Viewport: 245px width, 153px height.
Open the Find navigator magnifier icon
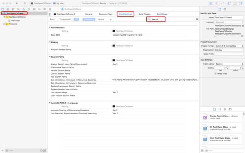click(18, 9)
